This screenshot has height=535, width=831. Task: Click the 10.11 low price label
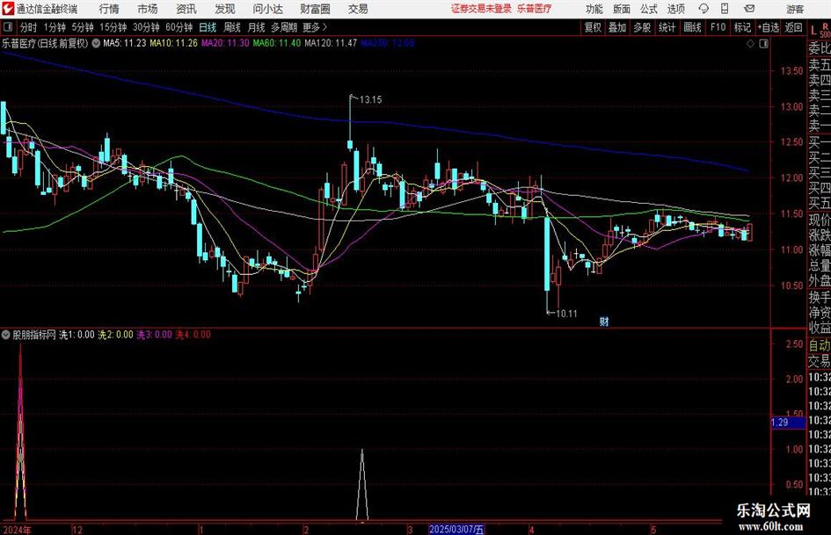coord(566,314)
